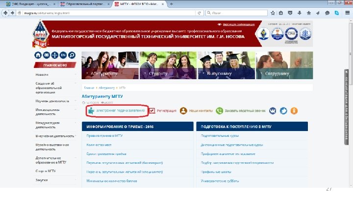Screen dimensions: 353x198
Task: Open Минимальное количество баллов link
Action: pos(112,181)
